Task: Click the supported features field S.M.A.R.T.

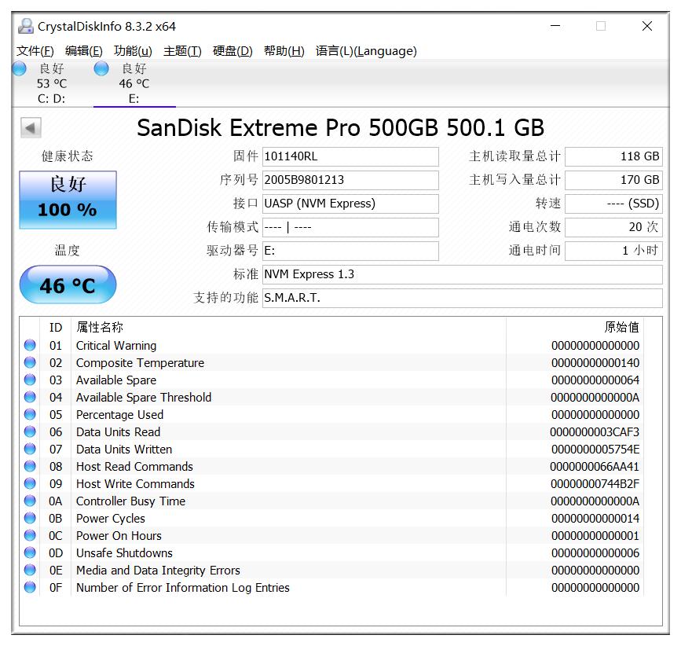Action: (x=463, y=298)
